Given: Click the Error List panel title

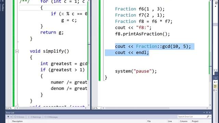Looking at the screenshot, I should [x=10, y=113].
